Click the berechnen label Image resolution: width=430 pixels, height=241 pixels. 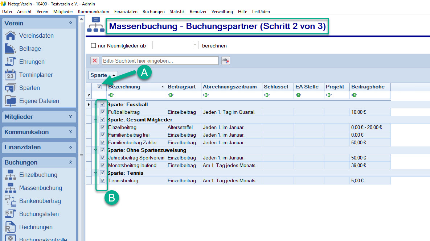[214, 46]
